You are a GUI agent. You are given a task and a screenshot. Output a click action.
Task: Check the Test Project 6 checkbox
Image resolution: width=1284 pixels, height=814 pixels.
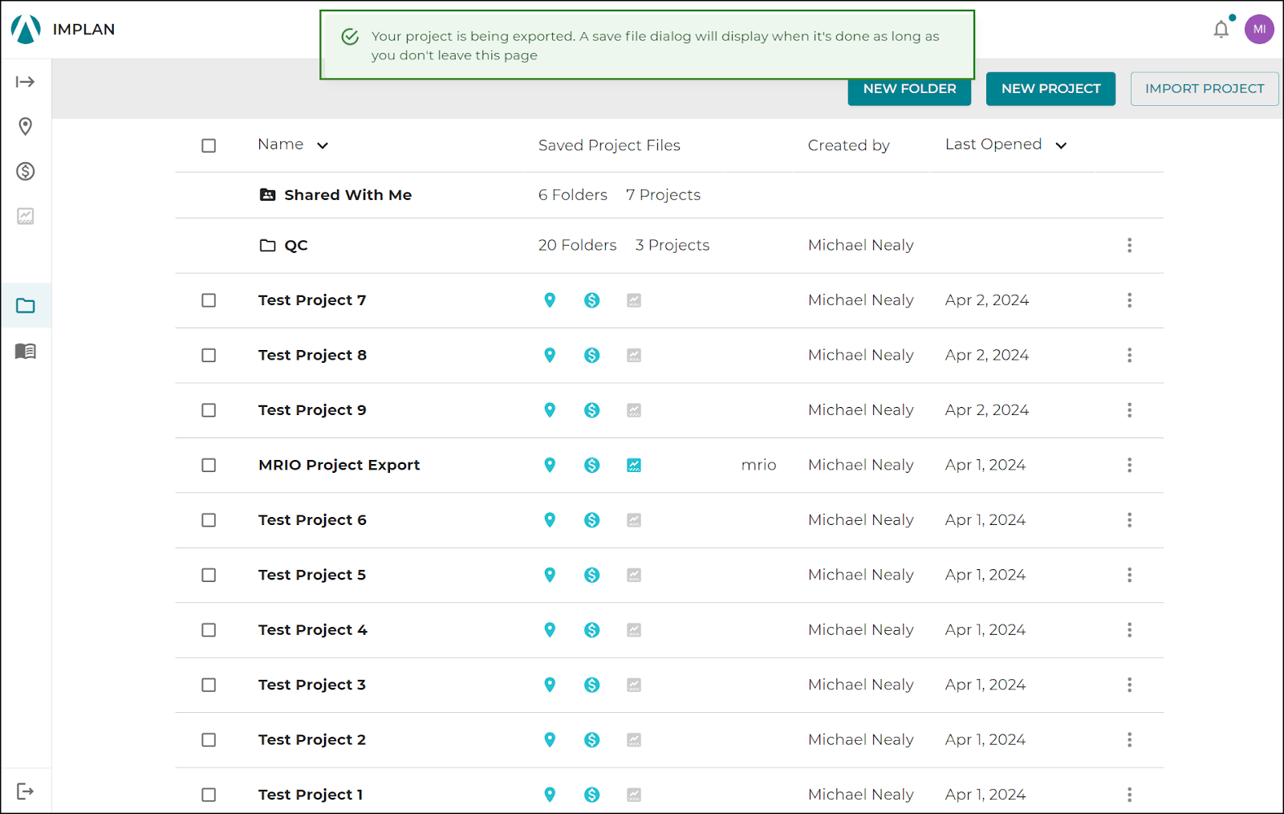click(x=209, y=520)
